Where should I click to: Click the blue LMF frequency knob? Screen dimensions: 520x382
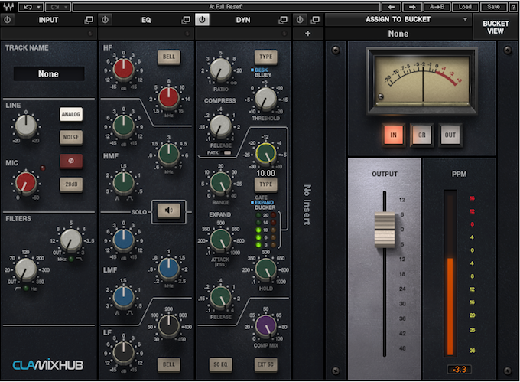[169, 269]
